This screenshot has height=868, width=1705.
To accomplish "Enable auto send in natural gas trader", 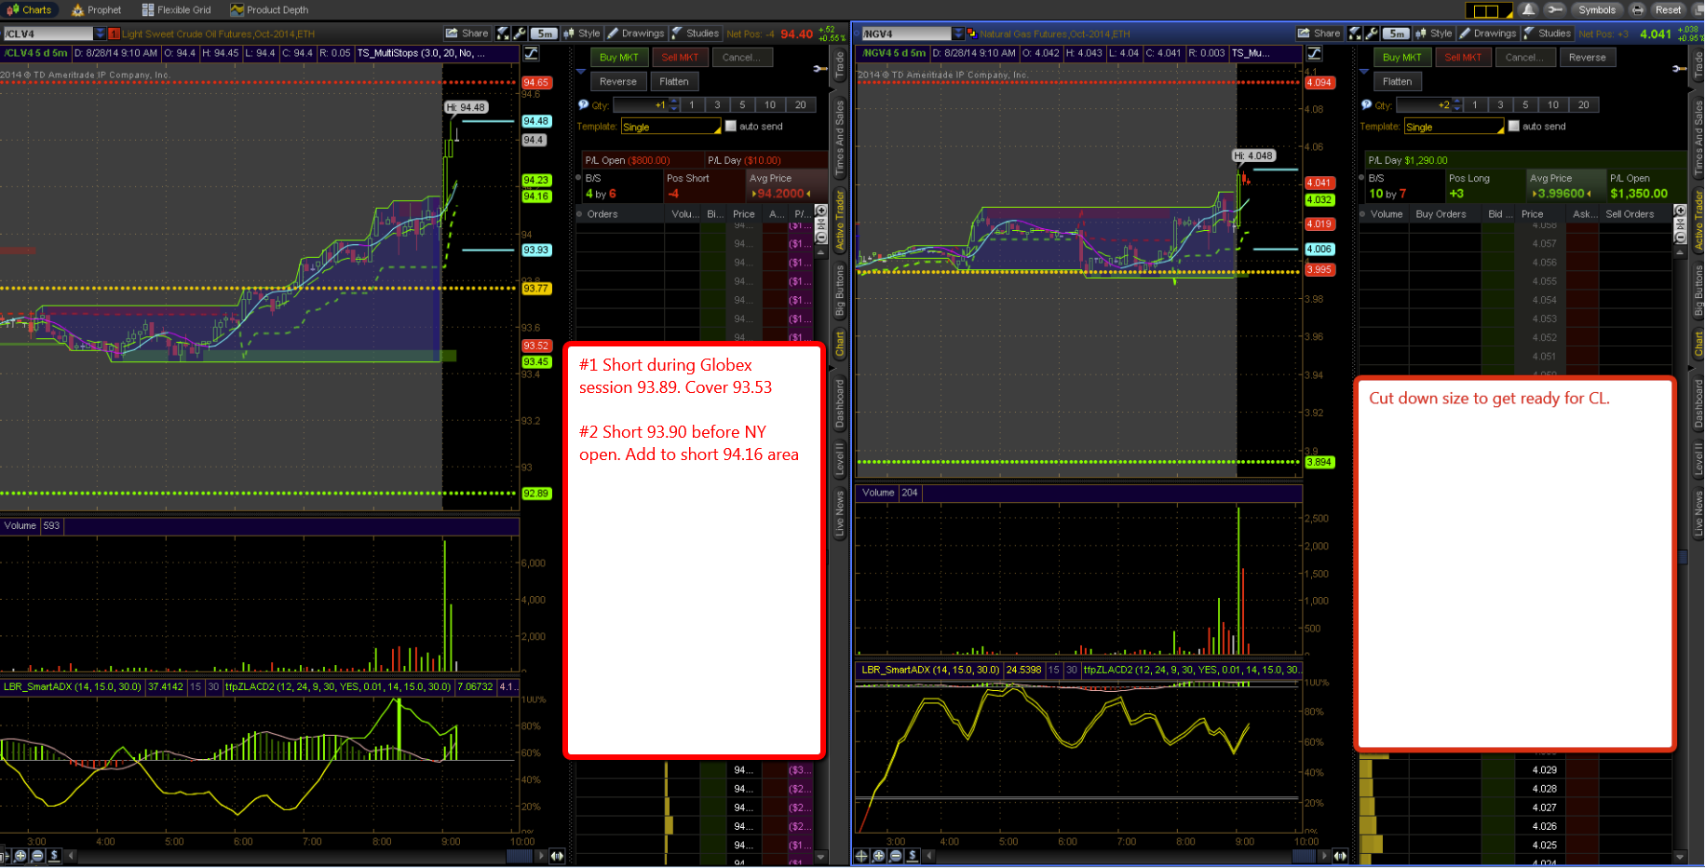I will pyautogui.click(x=1514, y=127).
